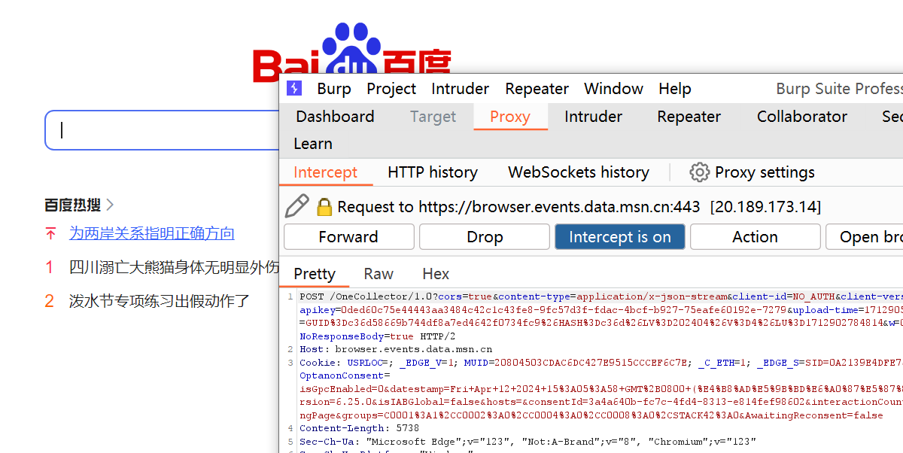The height and width of the screenshot is (453, 903).
Task: Click the pencil edit icon beside request
Action: pos(297,206)
